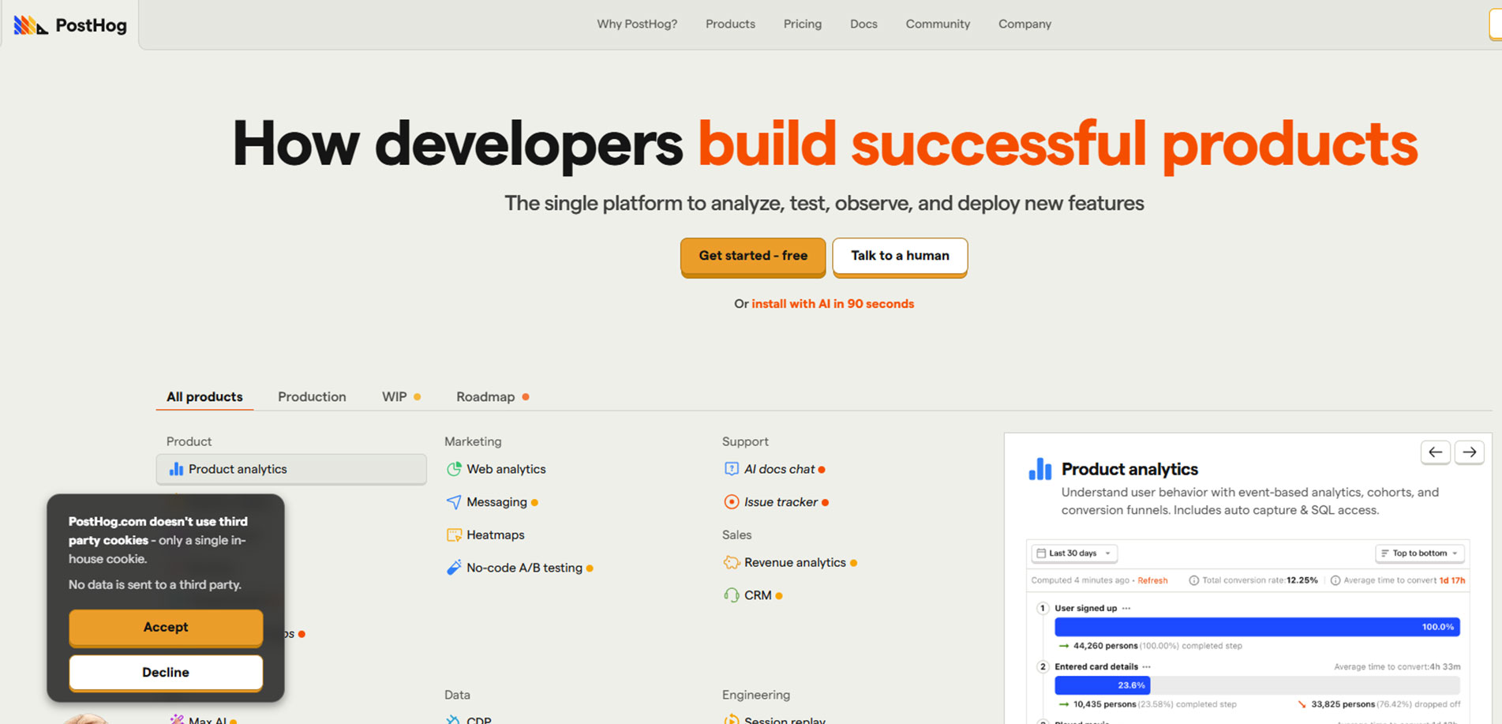Open the CRM product entry
1502x724 pixels.
point(758,595)
